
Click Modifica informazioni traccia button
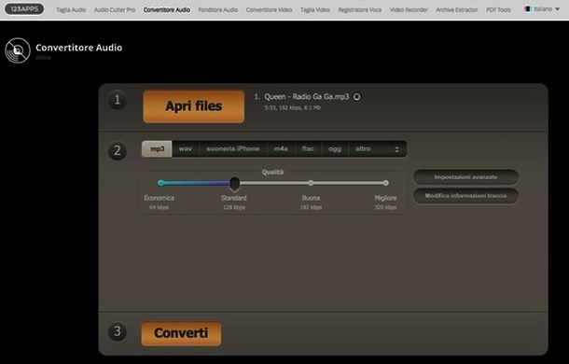466,196
